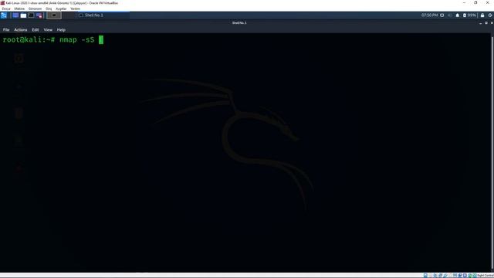Viewport: 494px width, 278px height.
Task: Open the network status panel icon
Action: 442,15
